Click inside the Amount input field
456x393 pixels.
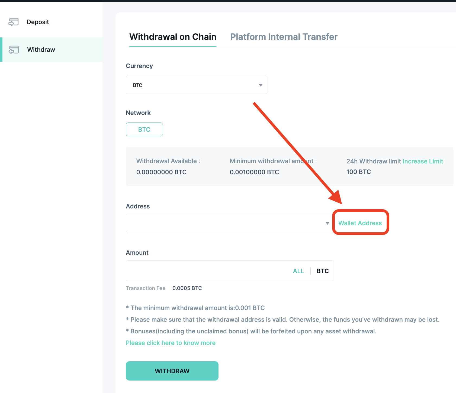(203, 271)
